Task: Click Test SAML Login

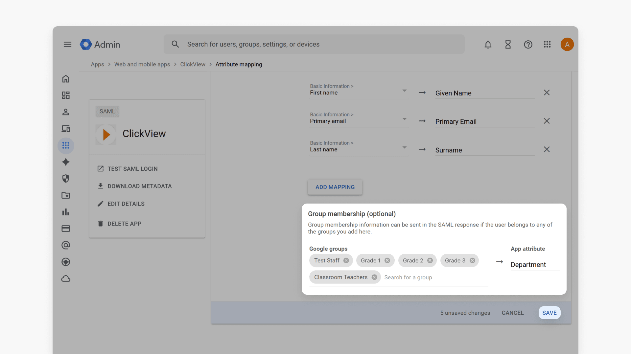Action: pyautogui.click(x=128, y=169)
